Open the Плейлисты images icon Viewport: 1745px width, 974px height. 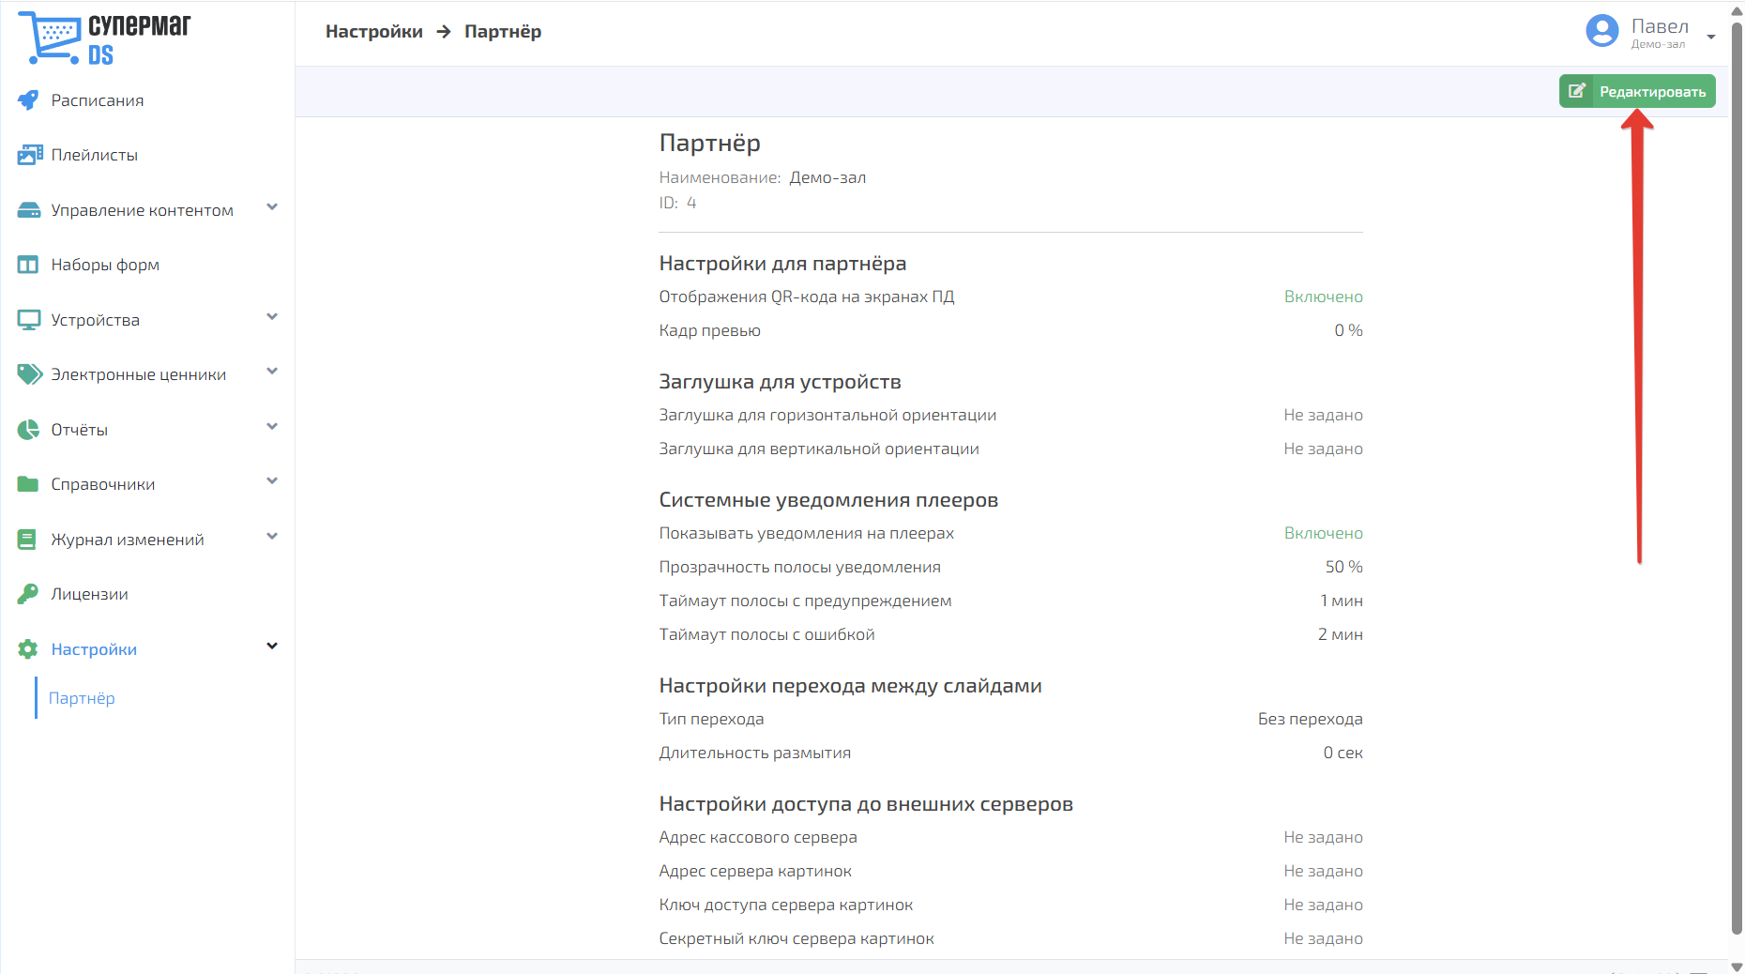pyautogui.click(x=30, y=155)
